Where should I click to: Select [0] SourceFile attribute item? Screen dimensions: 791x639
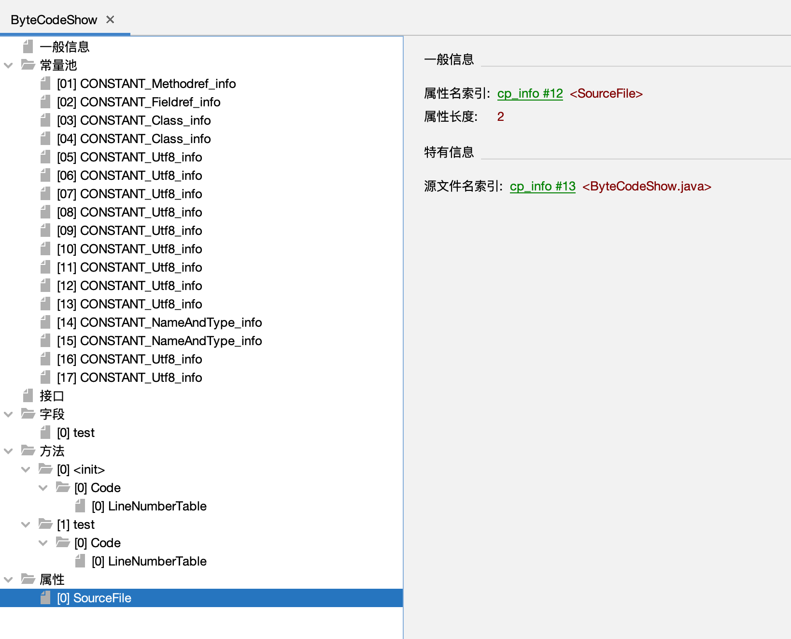tap(94, 598)
